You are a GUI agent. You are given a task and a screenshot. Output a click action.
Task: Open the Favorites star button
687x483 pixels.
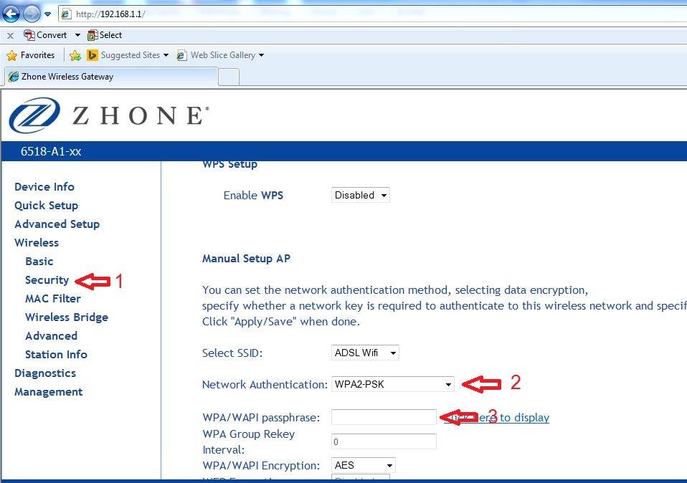(x=31, y=55)
